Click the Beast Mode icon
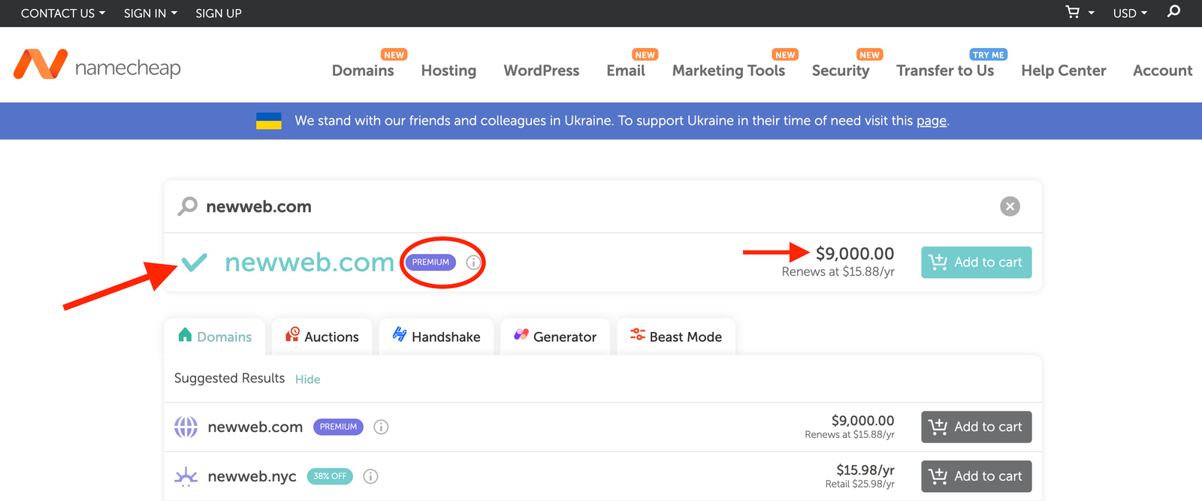 (636, 336)
